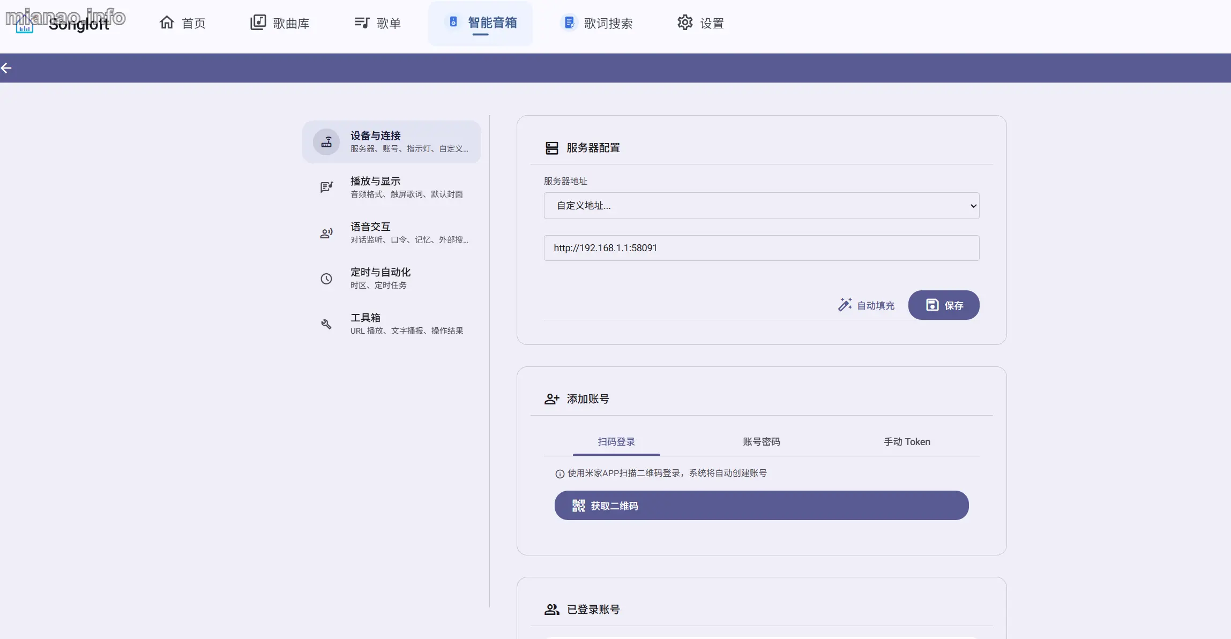
Task: Click the Songloft title text
Action: coord(79,24)
